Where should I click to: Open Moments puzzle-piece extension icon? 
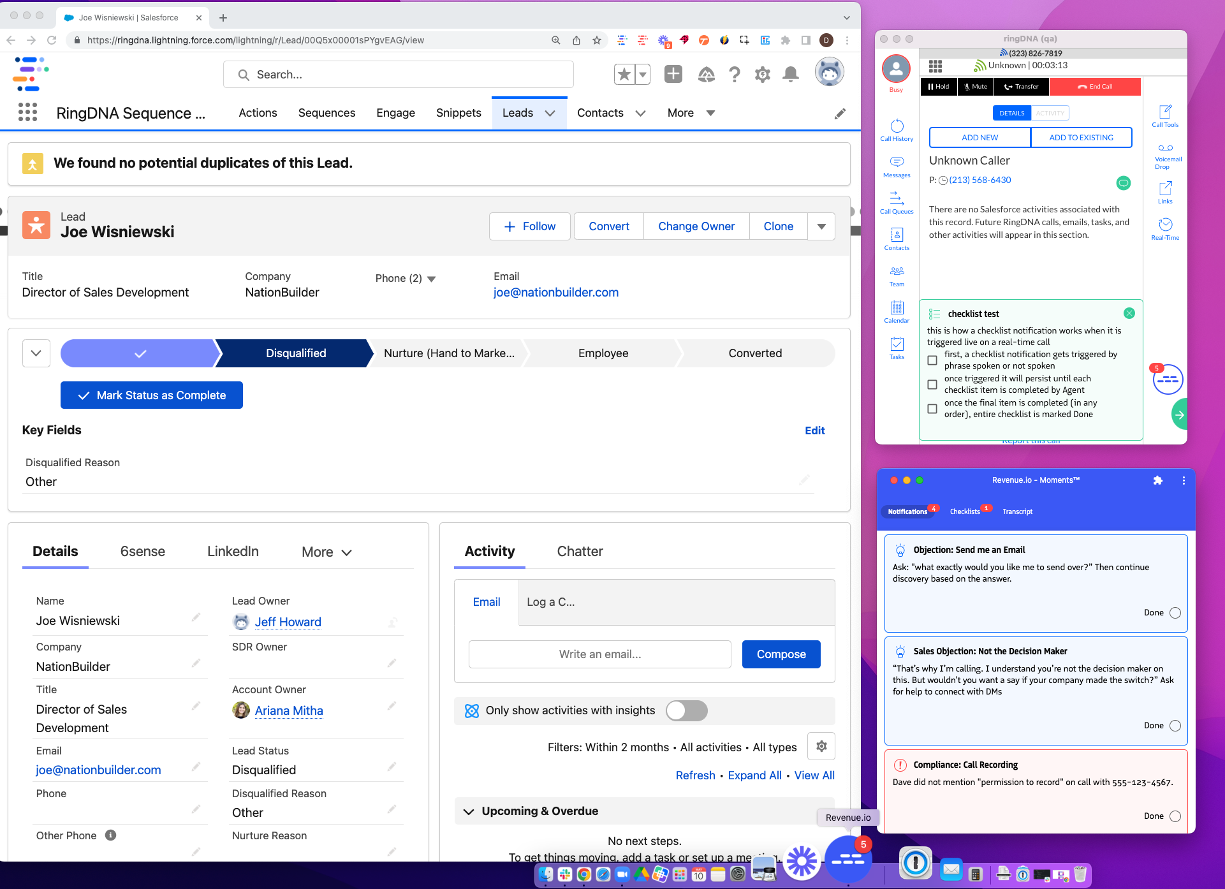pyautogui.click(x=1158, y=480)
